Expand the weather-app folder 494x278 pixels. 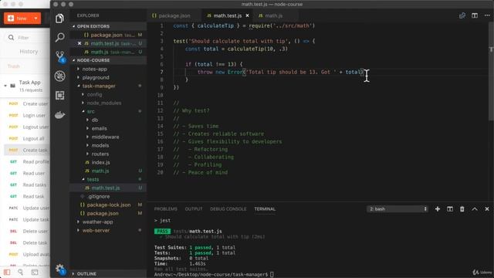[x=97, y=222]
